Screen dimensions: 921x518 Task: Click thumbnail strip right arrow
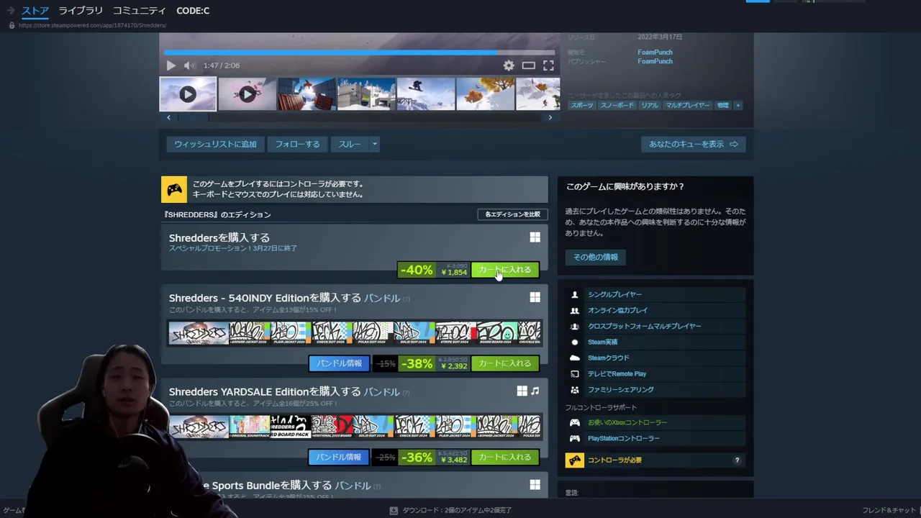point(550,117)
